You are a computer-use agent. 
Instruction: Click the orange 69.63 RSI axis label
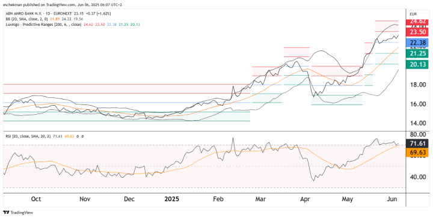[x=417, y=153]
